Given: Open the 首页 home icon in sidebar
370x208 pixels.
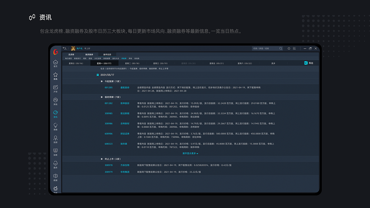Looking at the screenshot, I should click(55, 62).
